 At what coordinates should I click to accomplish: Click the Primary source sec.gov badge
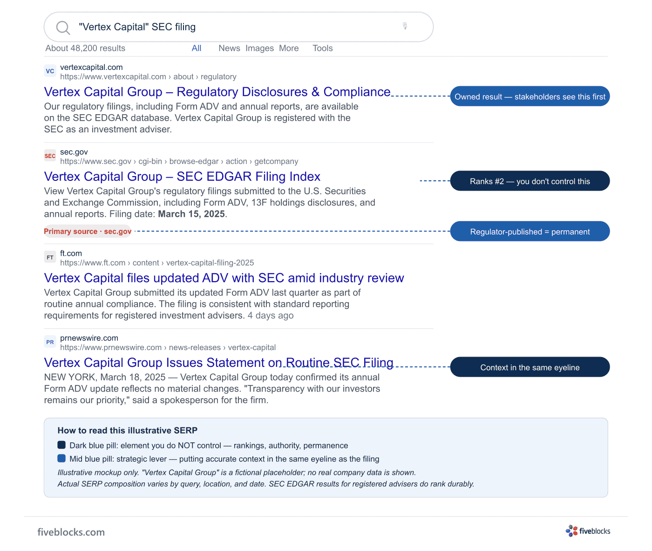[x=88, y=231]
